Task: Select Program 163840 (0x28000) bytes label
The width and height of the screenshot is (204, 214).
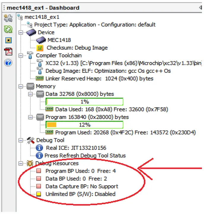Action: pyautogui.click(x=87, y=117)
